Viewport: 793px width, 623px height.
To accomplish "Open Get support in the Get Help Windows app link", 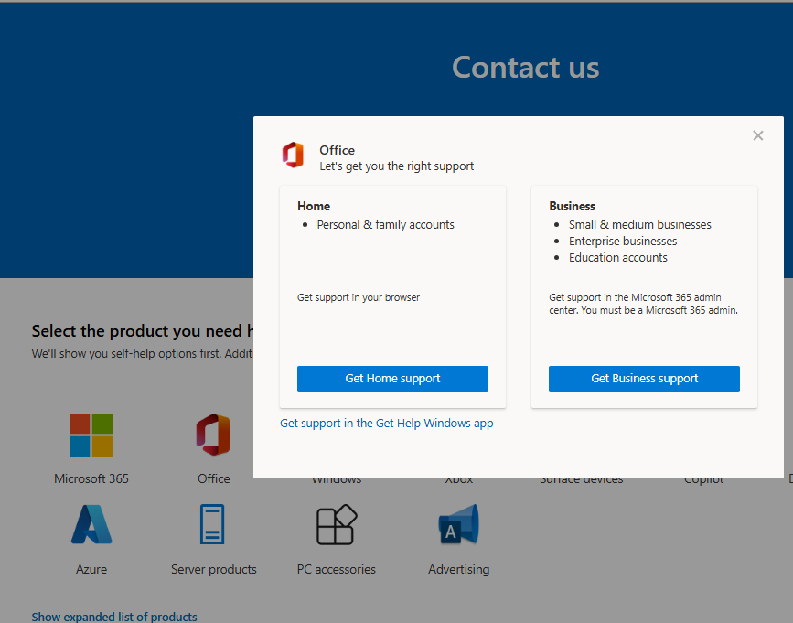I will pos(386,424).
